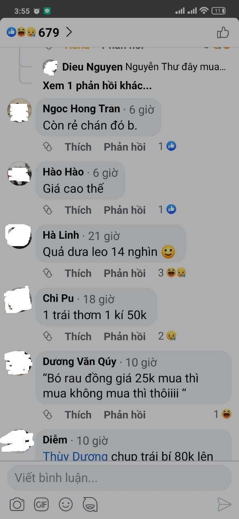Tap the send arrow icon
This screenshot has height=519, width=239.
click(x=224, y=504)
